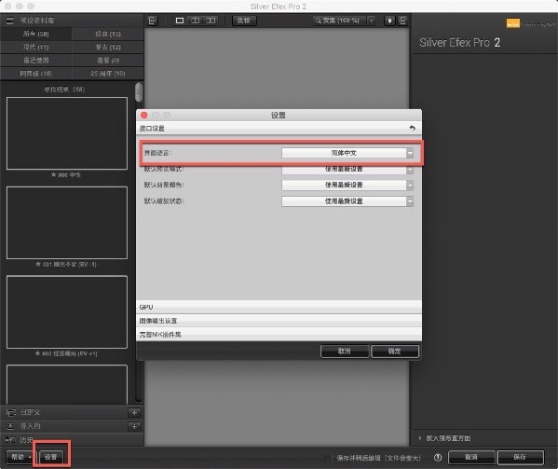Hide the right panel with toolbar icon

pyautogui.click(x=402, y=21)
